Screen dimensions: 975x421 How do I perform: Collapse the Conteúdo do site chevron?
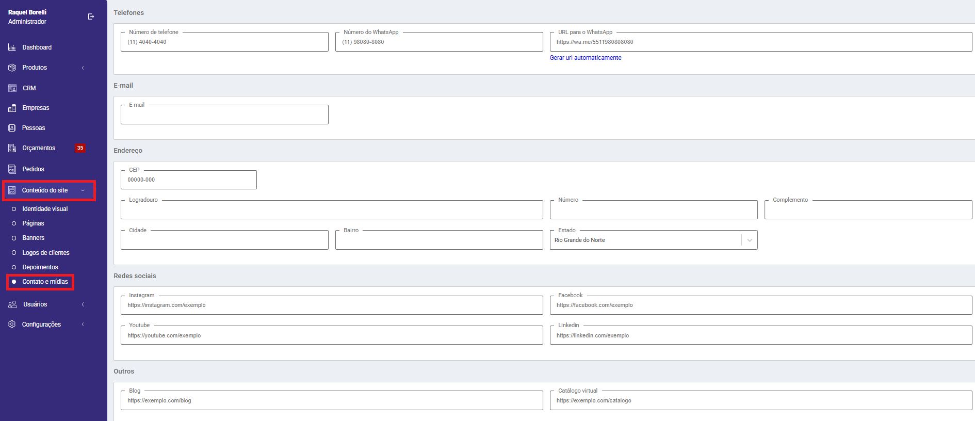coord(83,190)
